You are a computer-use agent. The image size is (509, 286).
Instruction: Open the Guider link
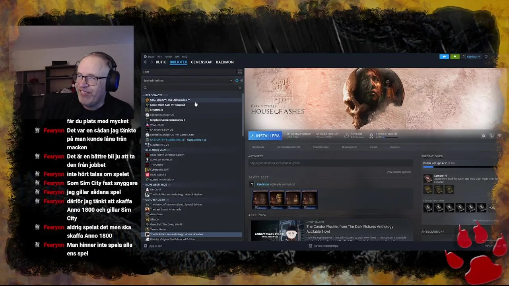click(x=373, y=147)
